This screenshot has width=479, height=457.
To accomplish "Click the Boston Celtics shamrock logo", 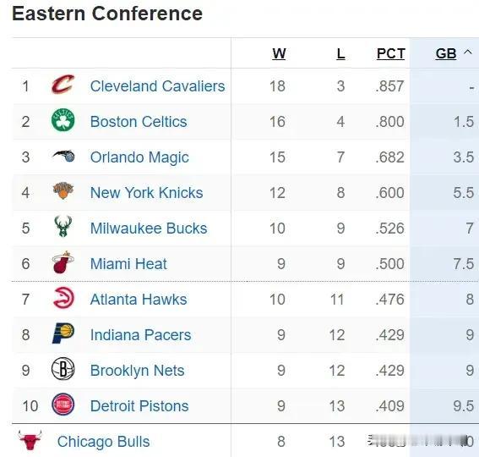I will click(63, 120).
